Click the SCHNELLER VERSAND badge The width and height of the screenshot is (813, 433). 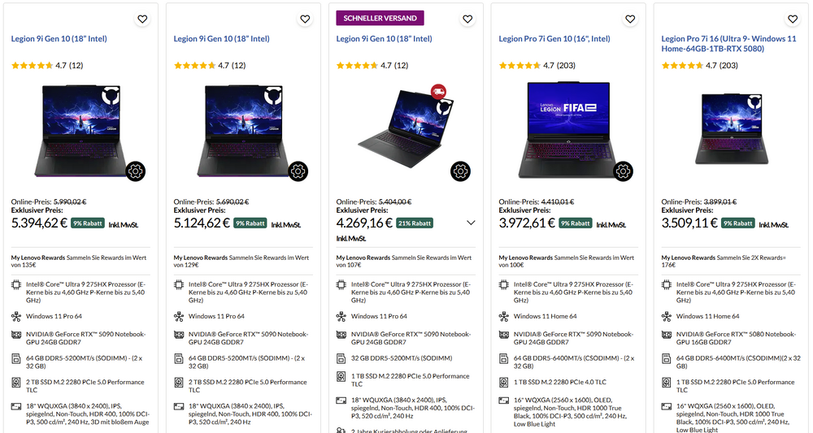point(380,18)
